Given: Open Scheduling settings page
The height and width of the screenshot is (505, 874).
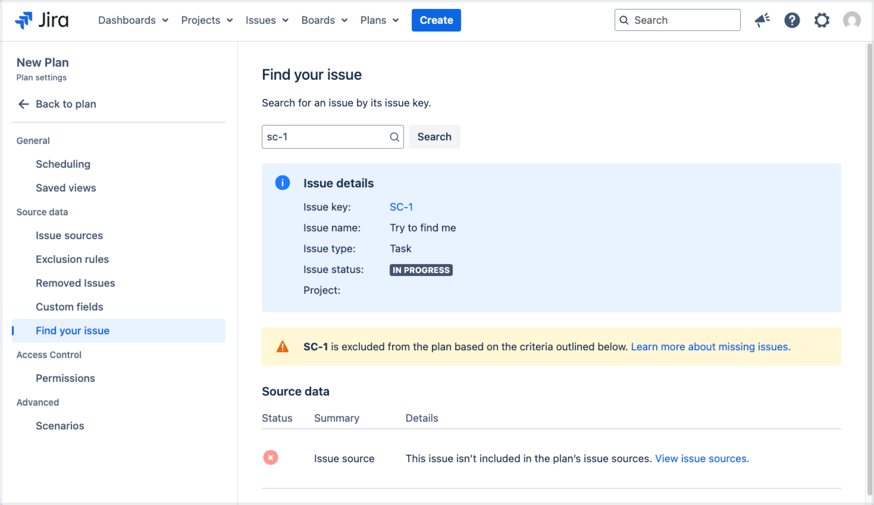Looking at the screenshot, I should (x=63, y=164).
